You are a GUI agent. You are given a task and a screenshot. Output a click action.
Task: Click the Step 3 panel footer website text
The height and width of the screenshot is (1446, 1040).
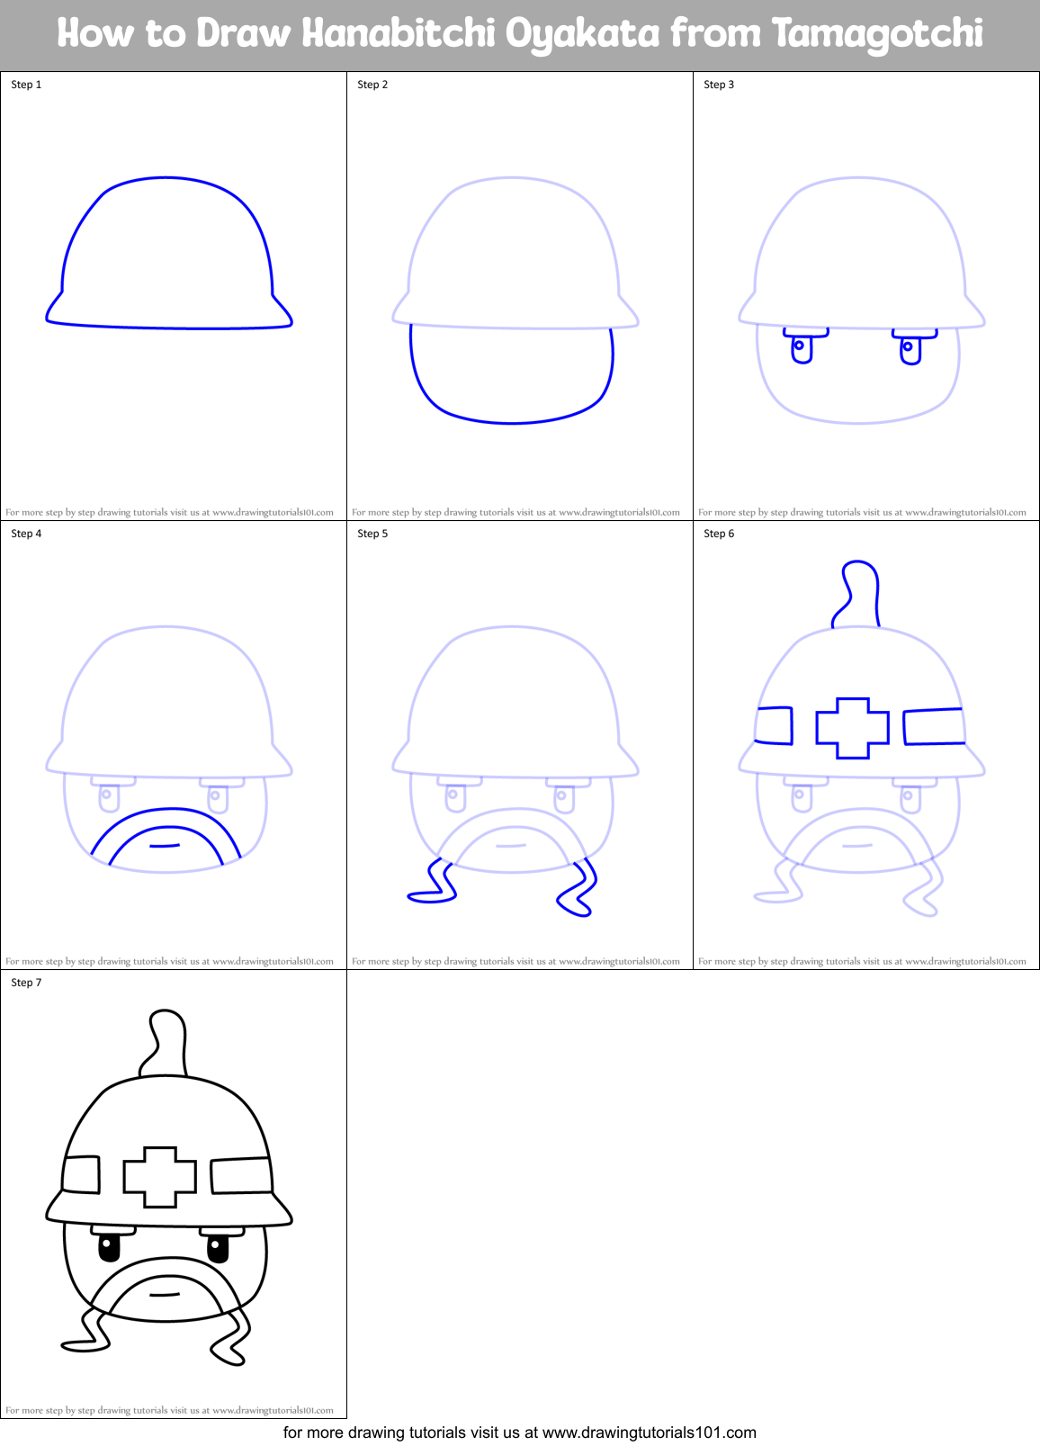(x=862, y=512)
